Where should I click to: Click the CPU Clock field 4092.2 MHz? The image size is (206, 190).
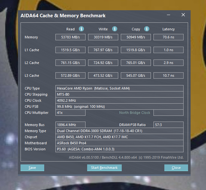[x=119, y=100]
